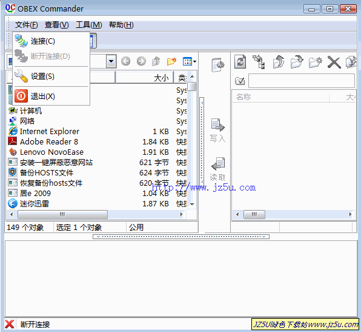Click the vertical dotted pane splitter handle
This screenshot has height=332, width=361.
coord(202,142)
